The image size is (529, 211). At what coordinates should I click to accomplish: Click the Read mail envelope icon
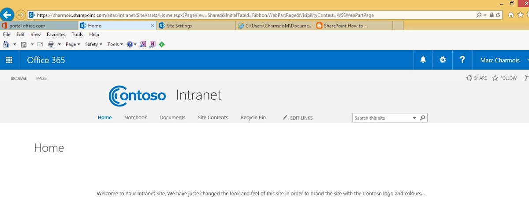pos(40,44)
